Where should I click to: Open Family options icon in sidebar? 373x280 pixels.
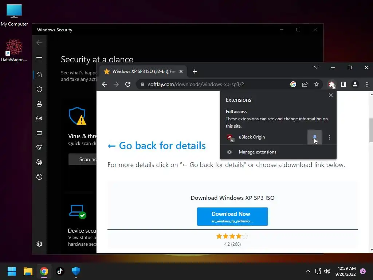pyautogui.click(x=39, y=162)
